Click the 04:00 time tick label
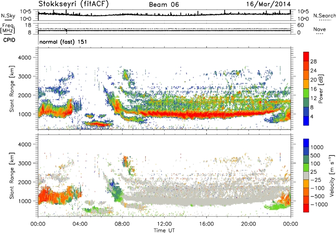The width and height of the screenshot is (336, 233). [x=80, y=224]
